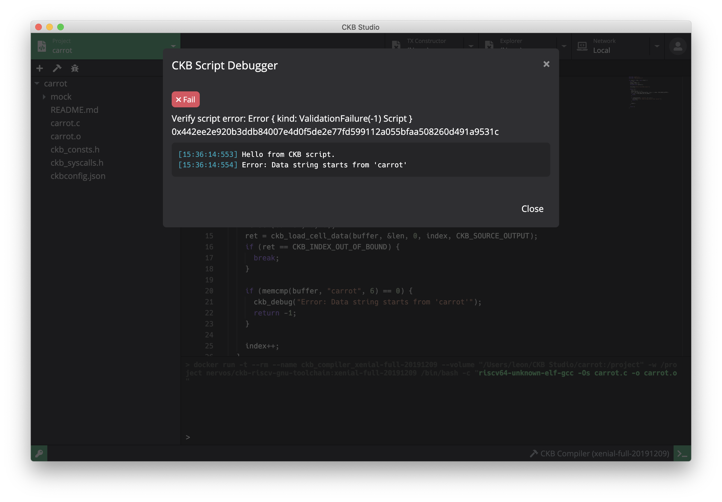Click the project code file icon
The width and height of the screenshot is (722, 502).
pyautogui.click(x=42, y=46)
